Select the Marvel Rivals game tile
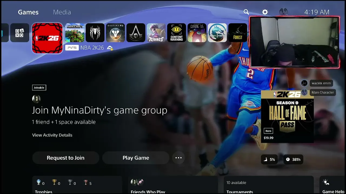Viewport: 346px width, 194px height. coord(156,33)
